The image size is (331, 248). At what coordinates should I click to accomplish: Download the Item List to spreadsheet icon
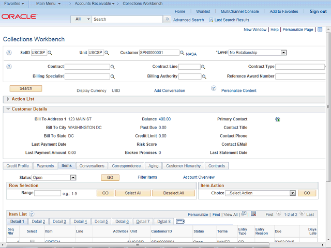click(252, 214)
